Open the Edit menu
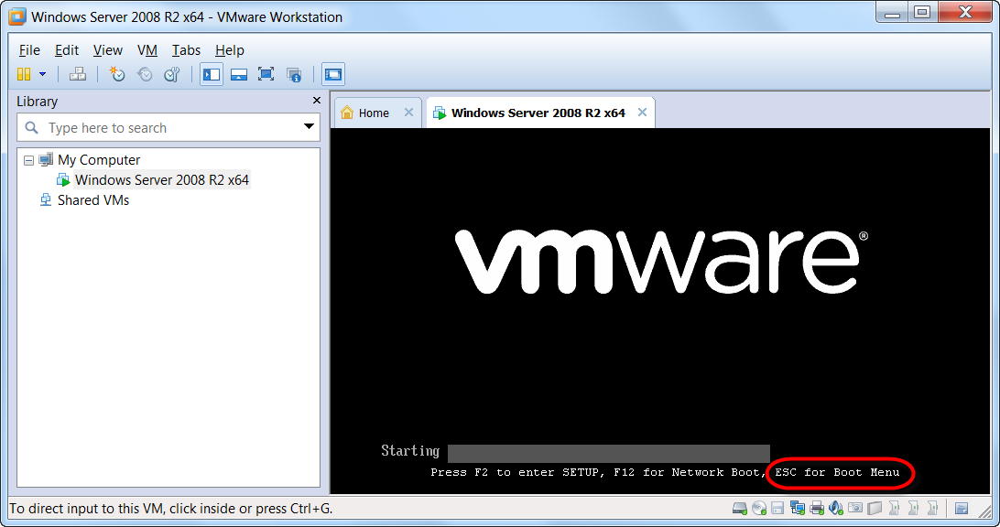Image resolution: width=1000 pixels, height=527 pixels. point(66,50)
